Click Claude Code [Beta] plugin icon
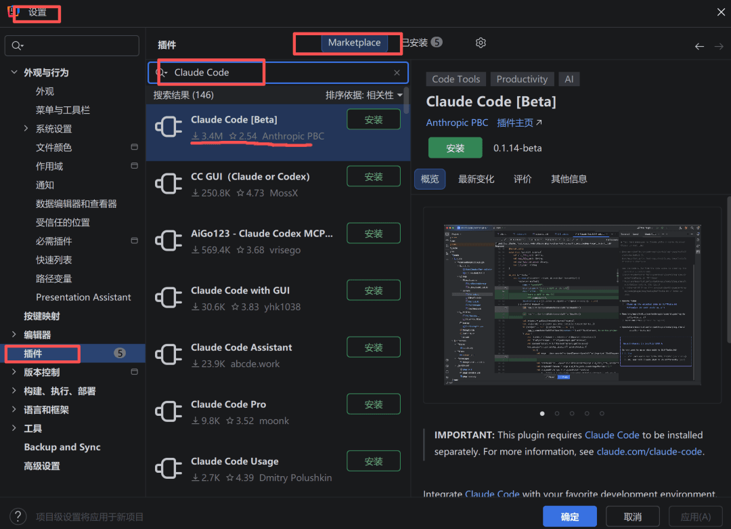 [169, 127]
